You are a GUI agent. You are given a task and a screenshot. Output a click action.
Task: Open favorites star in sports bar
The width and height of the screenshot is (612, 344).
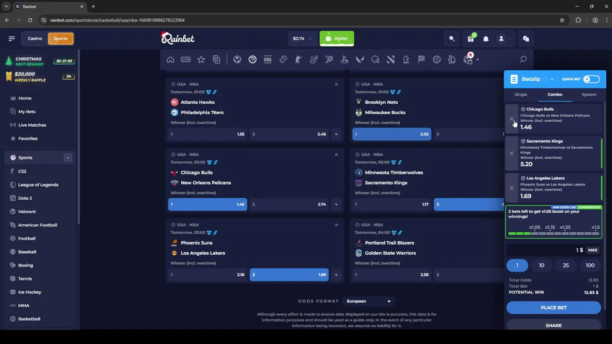click(x=201, y=60)
